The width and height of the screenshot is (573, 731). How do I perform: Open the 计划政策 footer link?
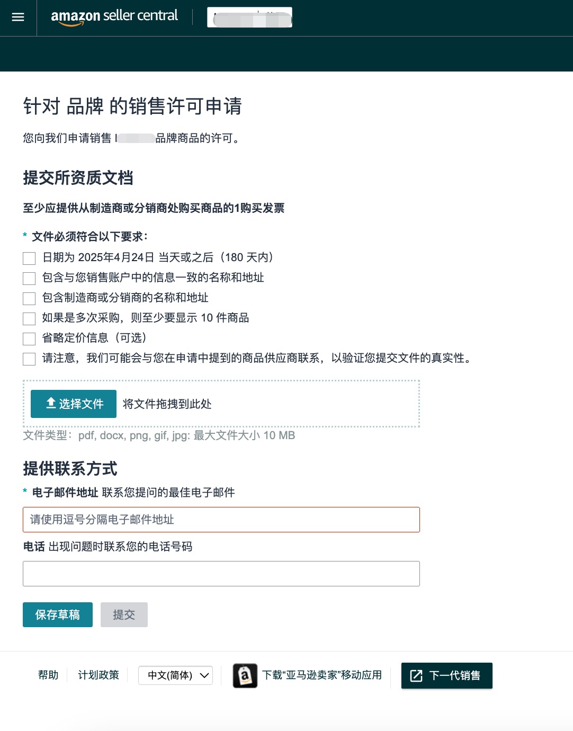point(99,675)
